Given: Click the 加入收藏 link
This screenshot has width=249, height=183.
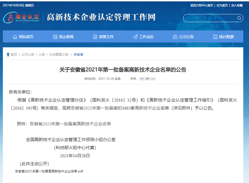Looking at the screenshot, I should (x=237, y=5).
